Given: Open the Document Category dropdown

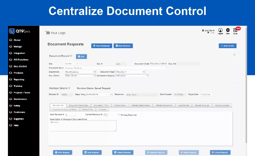Looking at the screenshot, I should (132, 75).
